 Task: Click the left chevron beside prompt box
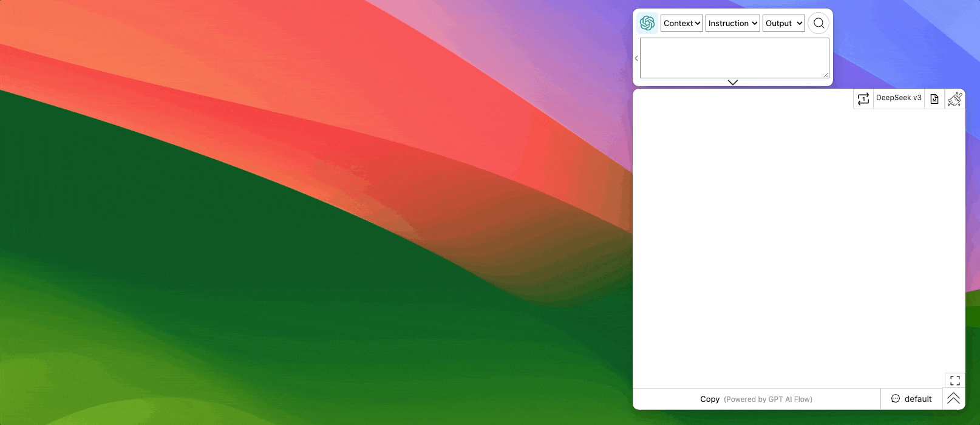[636, 58]
